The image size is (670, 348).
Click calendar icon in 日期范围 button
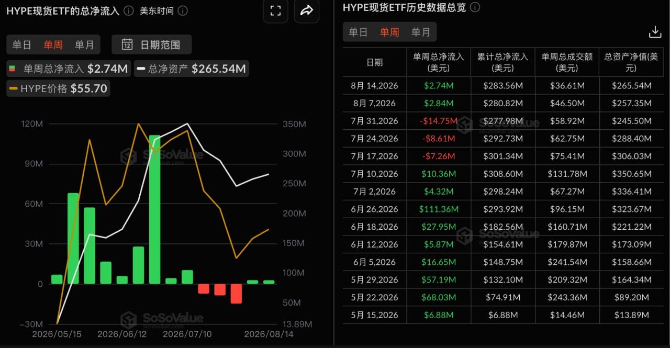pos(127,44)
